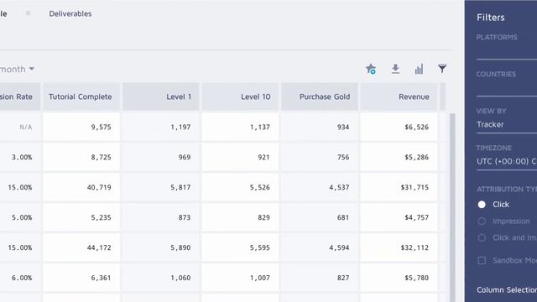This screenshot has width=537, height=302.
Task: Click the Level 10 column header
Action: [240, 97]
